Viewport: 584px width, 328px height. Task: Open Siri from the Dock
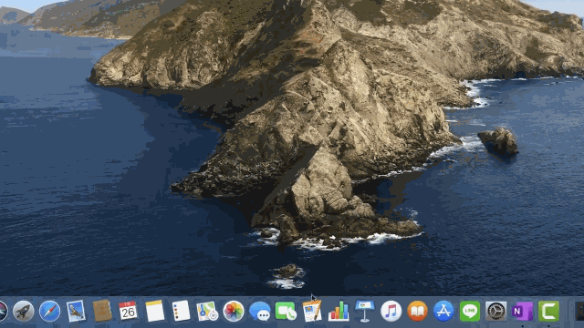pos(2,311)
